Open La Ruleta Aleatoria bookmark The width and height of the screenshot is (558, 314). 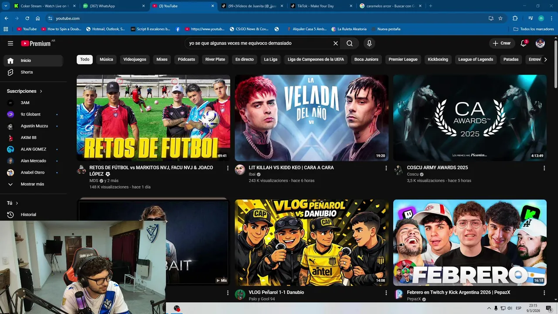click(x=349, y=29)
